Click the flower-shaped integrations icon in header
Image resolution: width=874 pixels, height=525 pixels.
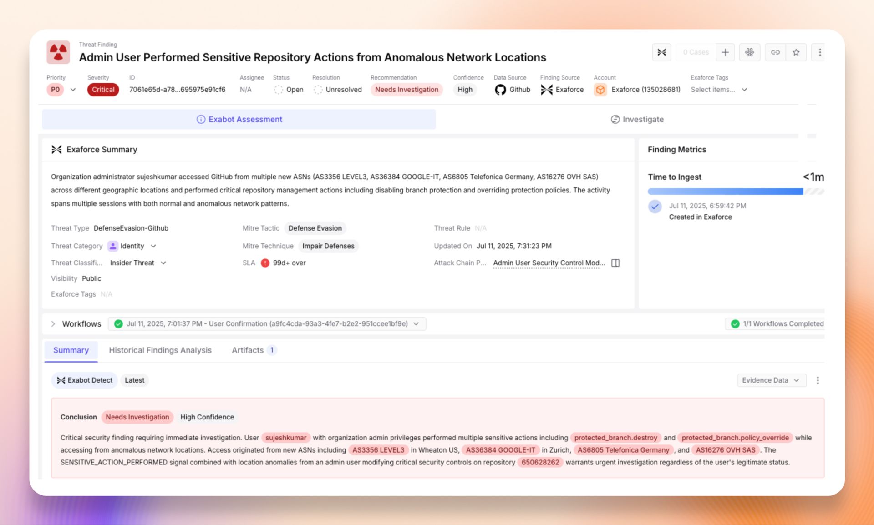coord(749,52)
